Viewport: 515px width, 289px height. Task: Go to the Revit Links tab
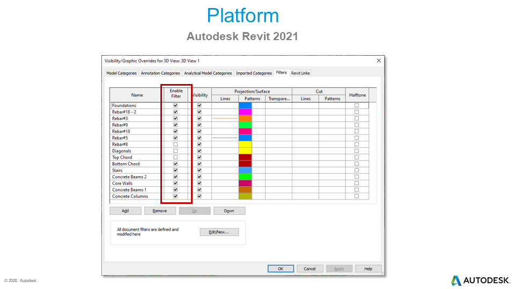click(x=300, y=73)
